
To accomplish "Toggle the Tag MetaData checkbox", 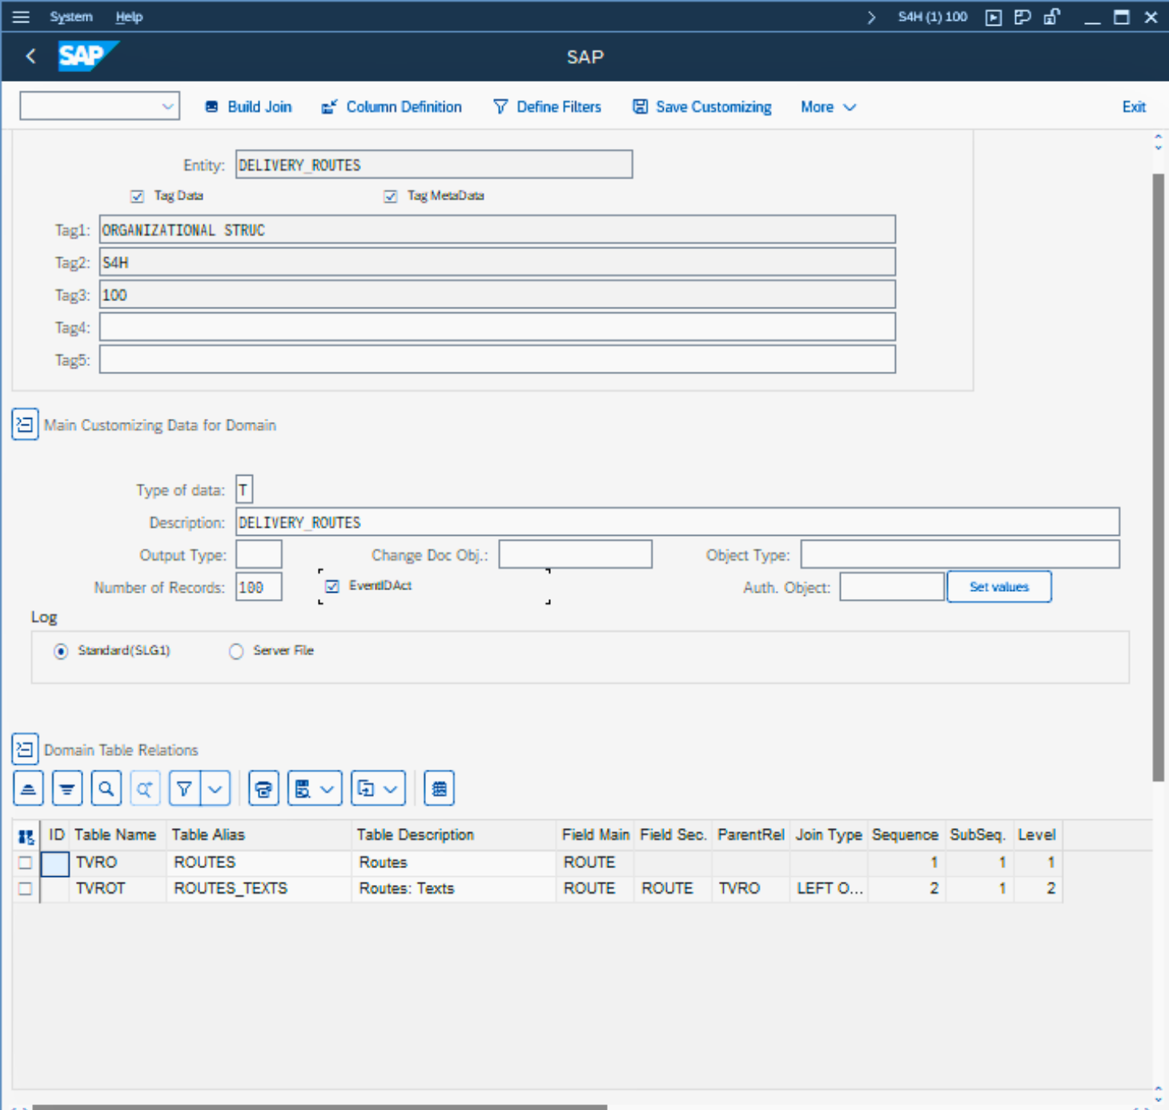I will click(391, 196).
